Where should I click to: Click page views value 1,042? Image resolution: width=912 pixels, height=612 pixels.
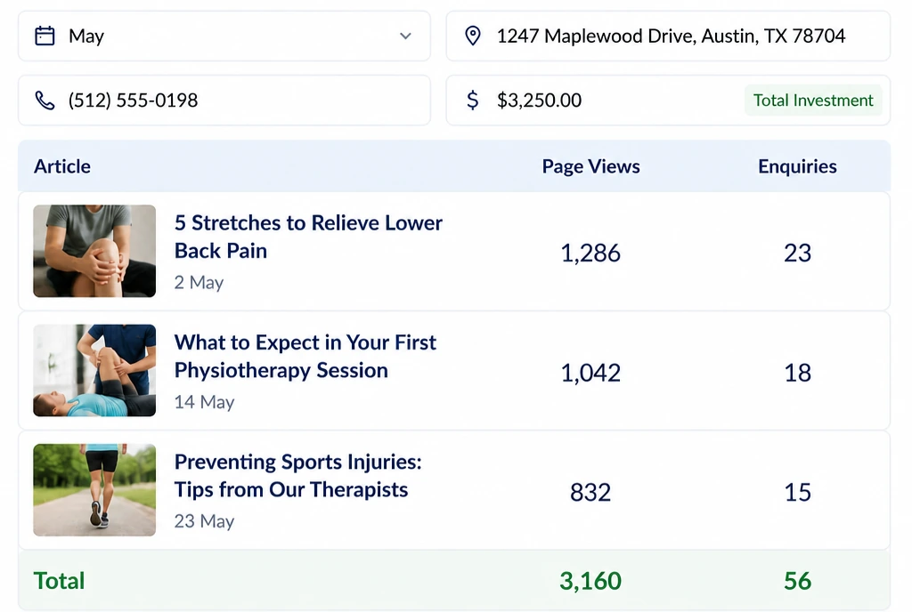coord(590,373)
